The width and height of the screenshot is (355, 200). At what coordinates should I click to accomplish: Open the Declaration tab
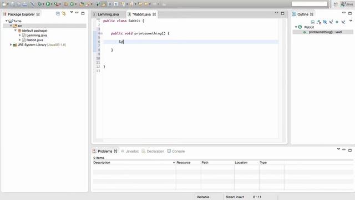click(x=153, y=151)
